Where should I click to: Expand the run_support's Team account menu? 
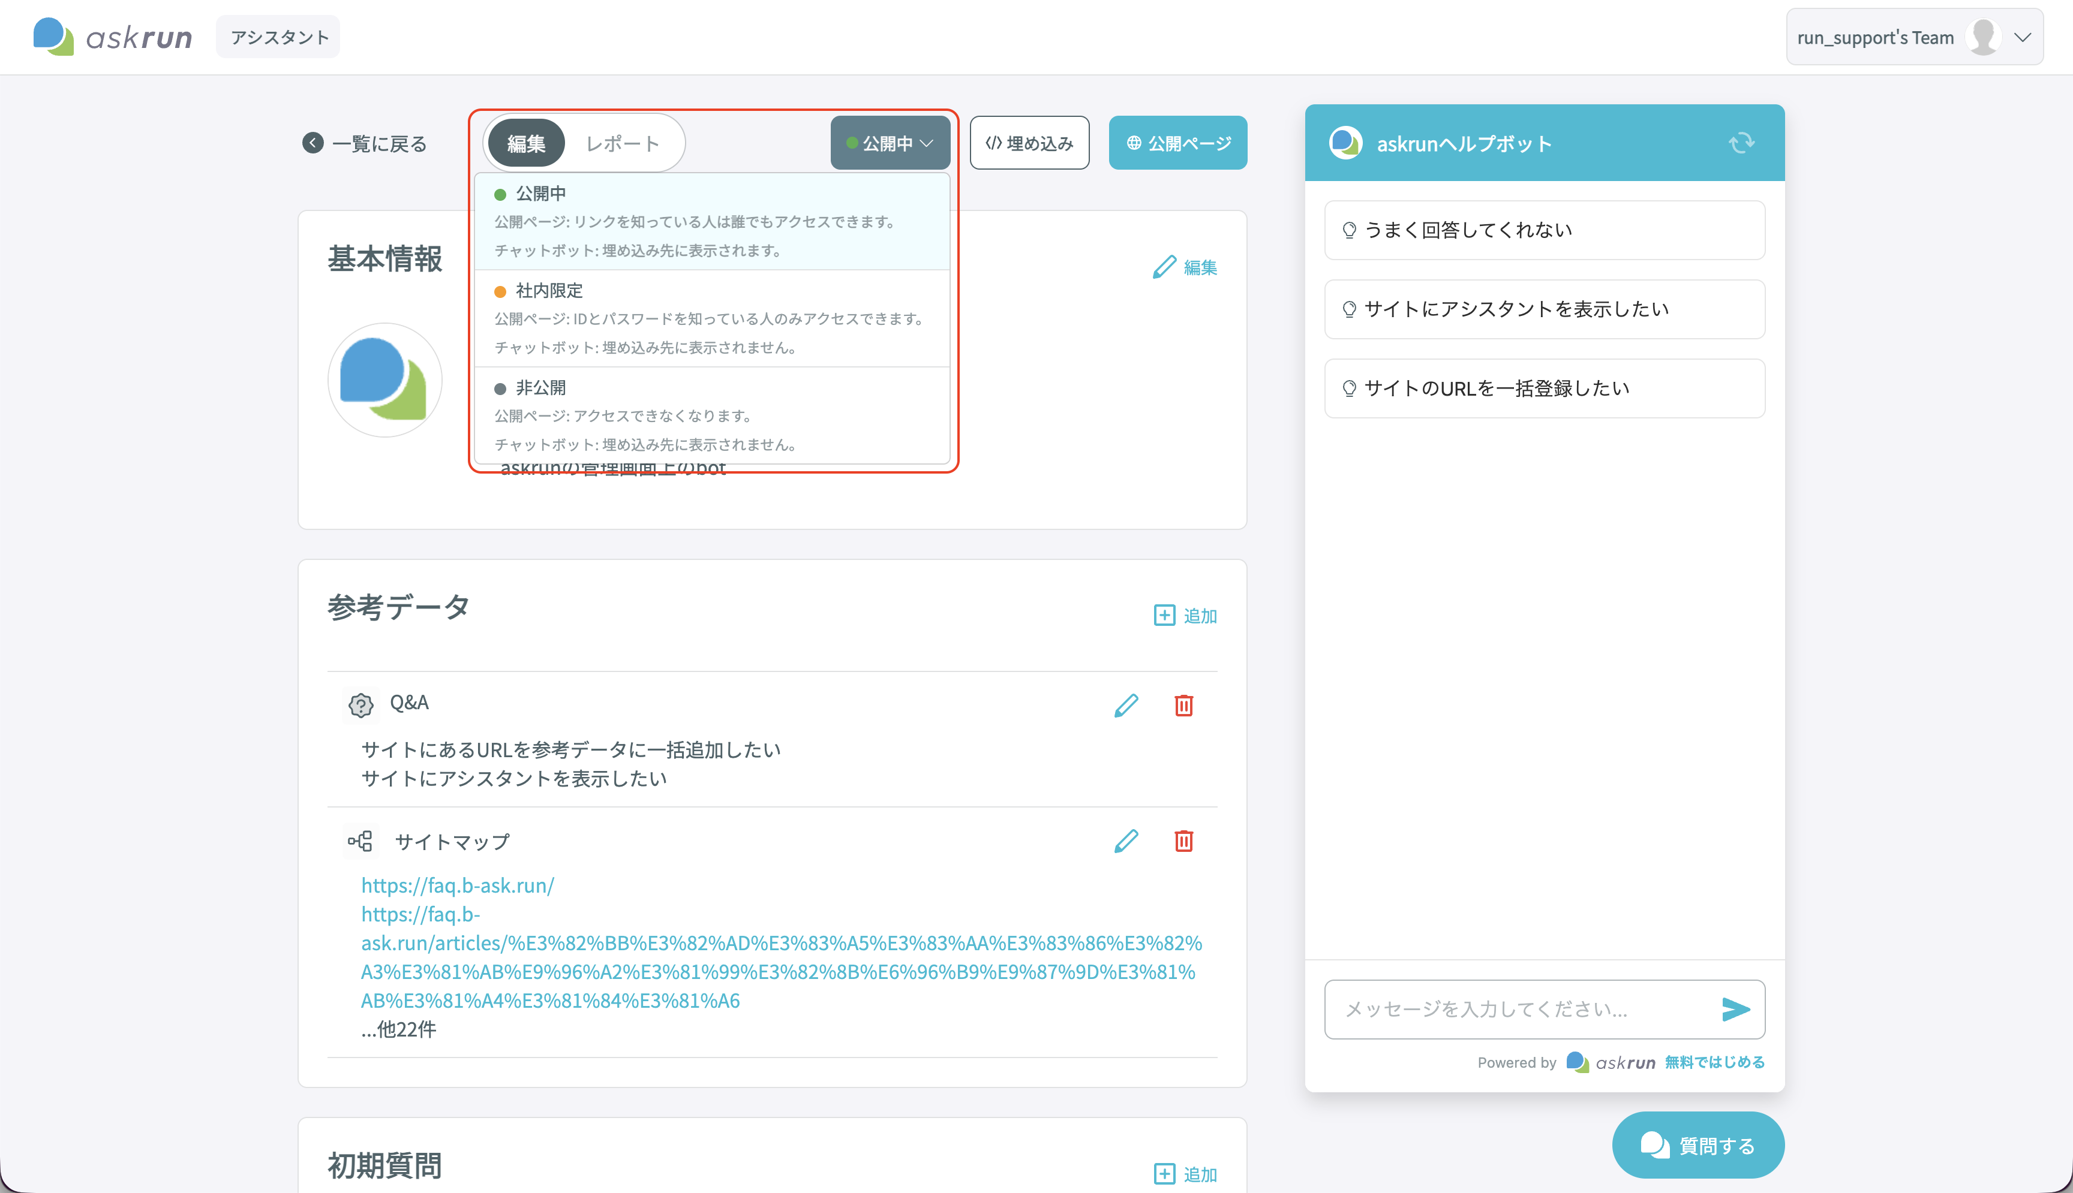(x=1914, y=37)
